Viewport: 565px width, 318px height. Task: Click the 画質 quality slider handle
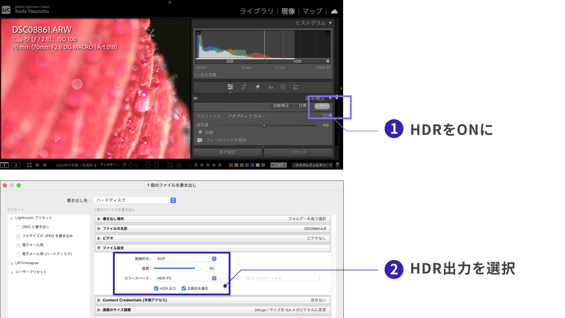pyautogui.click(x=197, y=268)
